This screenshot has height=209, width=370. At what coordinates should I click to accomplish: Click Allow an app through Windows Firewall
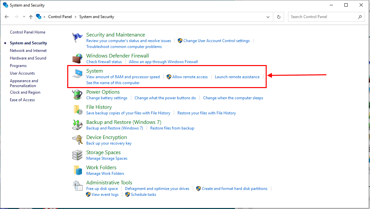click(x=163, y=62)
